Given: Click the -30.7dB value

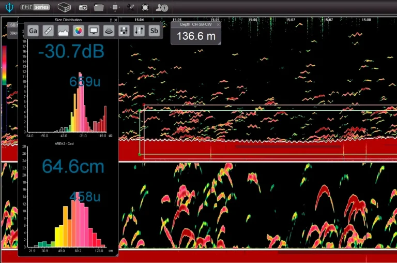Looking at the screenshot, I should [x=71, y=51].
